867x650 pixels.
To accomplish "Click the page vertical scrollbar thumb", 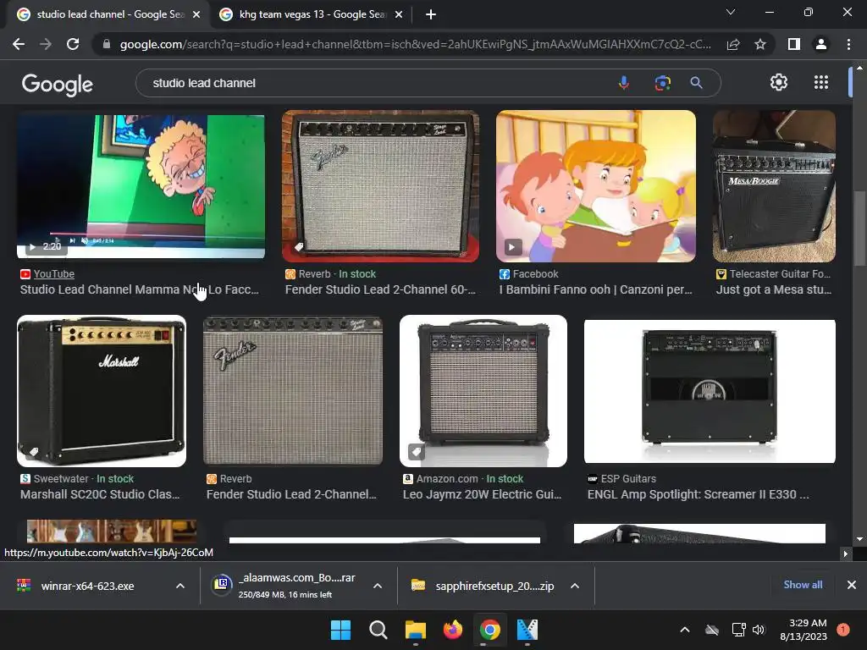I will [859, 228].
